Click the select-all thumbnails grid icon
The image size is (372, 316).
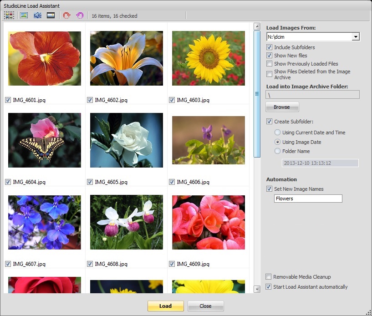[x=9, y=15]
